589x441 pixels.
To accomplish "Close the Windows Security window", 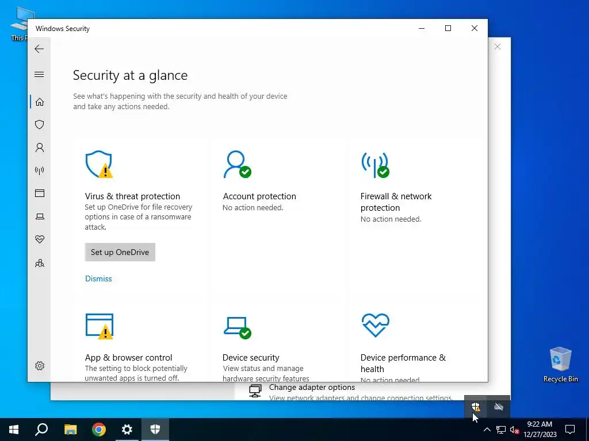I will 475,28.
